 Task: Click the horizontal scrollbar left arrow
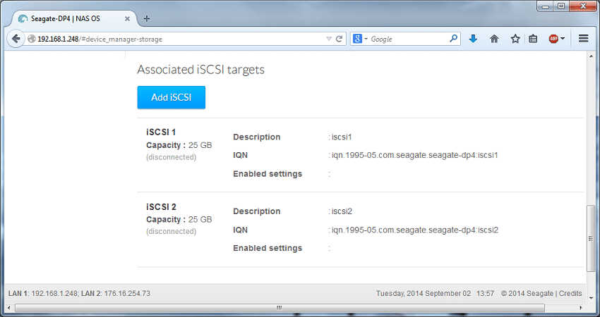point(8,307)
